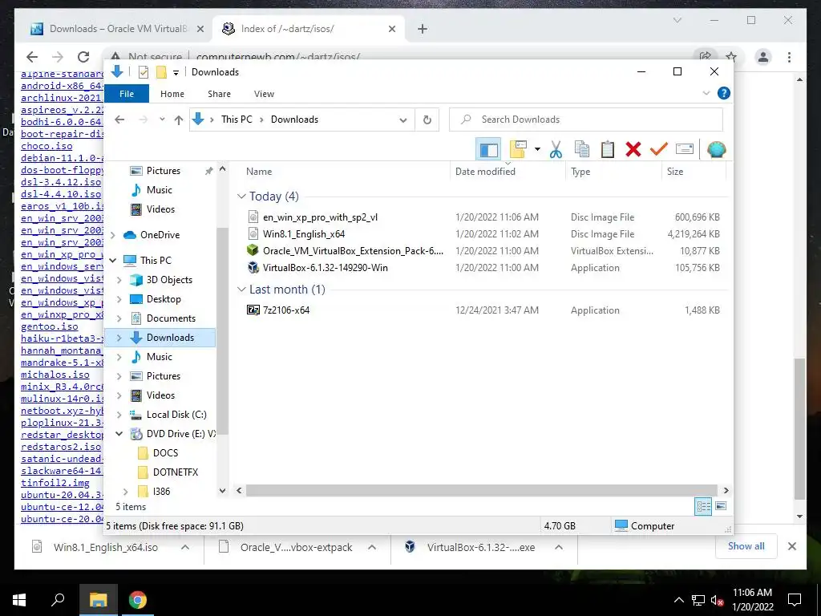Image resolution: width=821 pixels, height=616 pixels.
Task: Click This PC in address breadcrumb
Action: tap(237, 120)
